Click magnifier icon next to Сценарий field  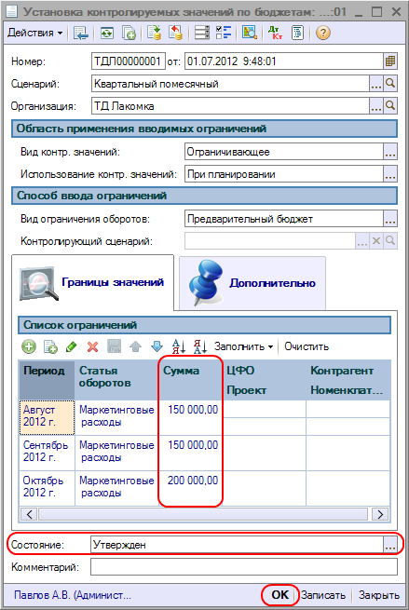(390, 83)
